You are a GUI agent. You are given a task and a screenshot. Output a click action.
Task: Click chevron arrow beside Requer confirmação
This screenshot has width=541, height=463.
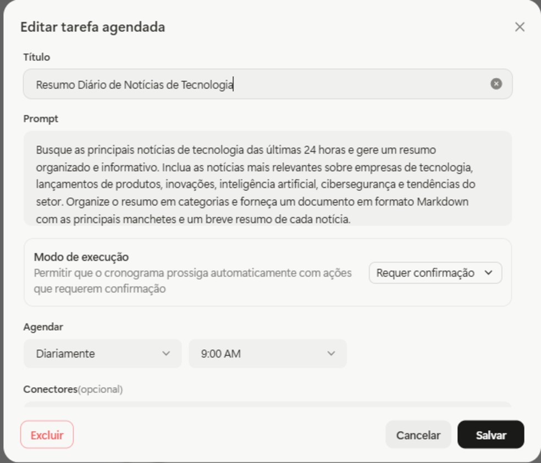(488, 273)
